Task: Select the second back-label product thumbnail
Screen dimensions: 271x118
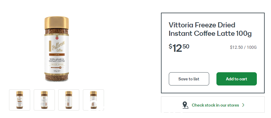Action: [44, 100]
